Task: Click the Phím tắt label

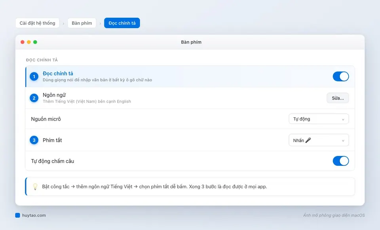Action: pyautogui.click(x=52, y=140)
